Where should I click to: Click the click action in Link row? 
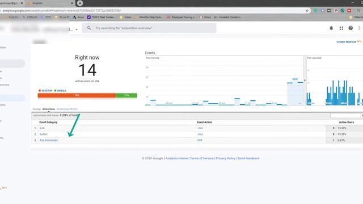[x=200, y=128]
